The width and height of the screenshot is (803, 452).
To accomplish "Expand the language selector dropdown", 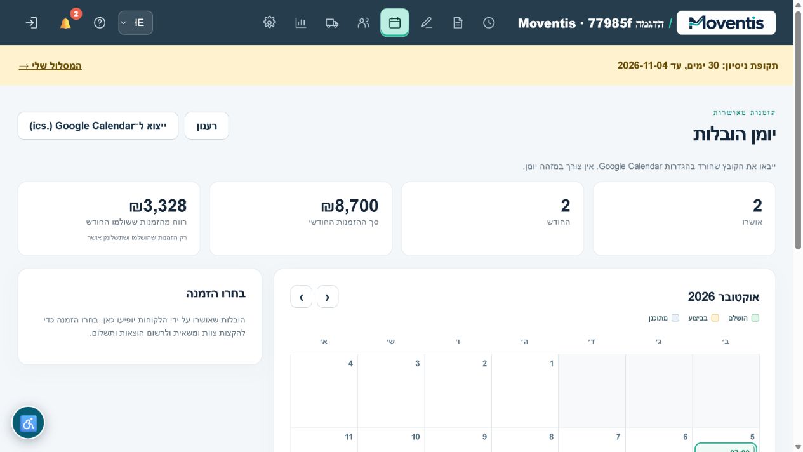I will (x=135, y=23).
